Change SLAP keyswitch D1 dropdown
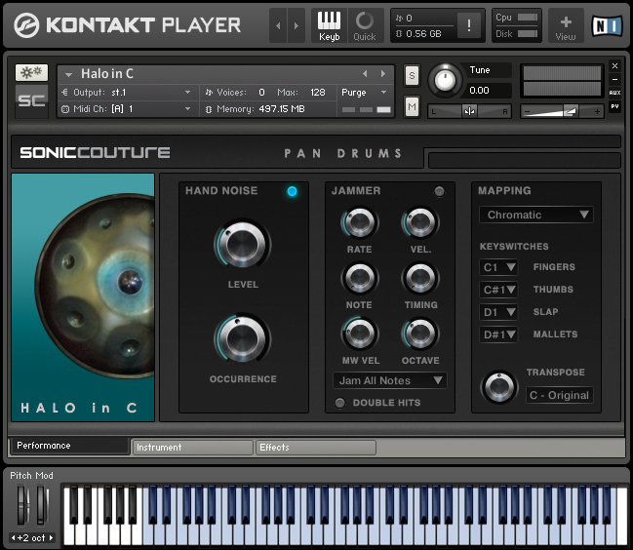633x550 pixels. pyautogui.click(x=499, y=312)
